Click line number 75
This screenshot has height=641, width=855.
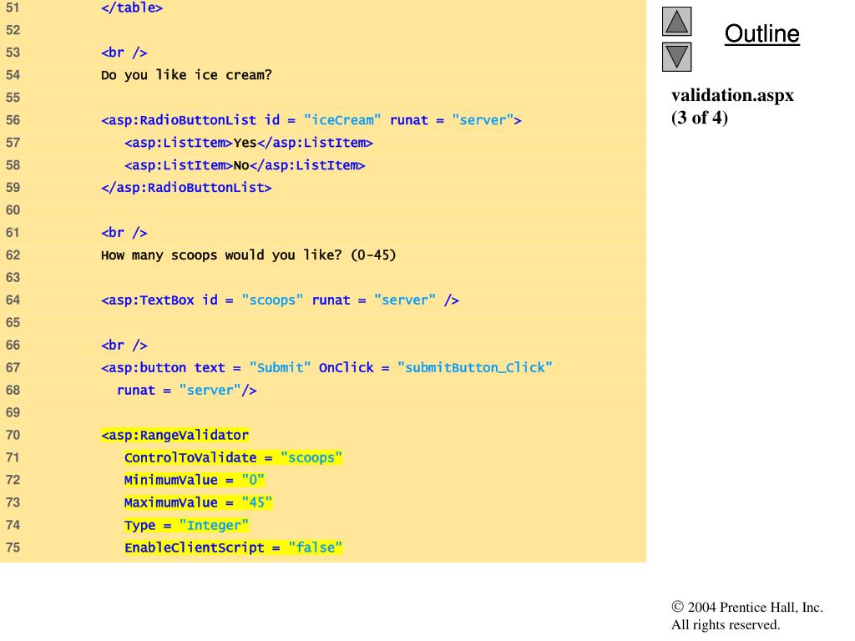(x=13, y=548)
